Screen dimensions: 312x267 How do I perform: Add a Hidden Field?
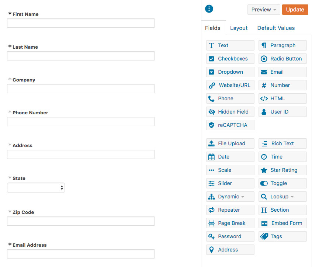coord(230,112)
